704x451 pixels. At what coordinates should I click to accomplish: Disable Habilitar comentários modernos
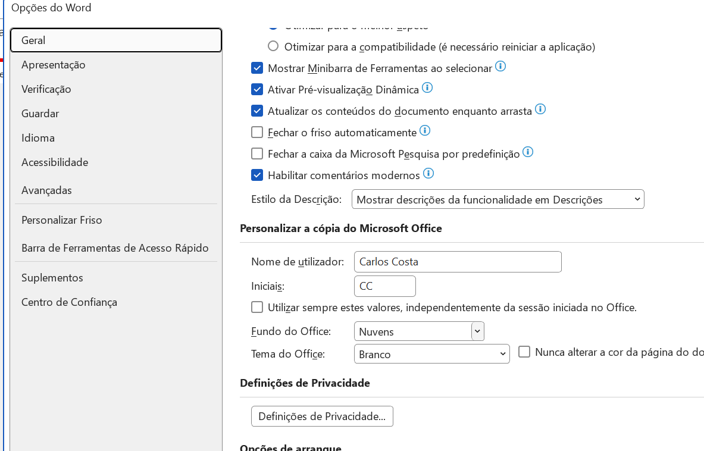coord(257,175)
